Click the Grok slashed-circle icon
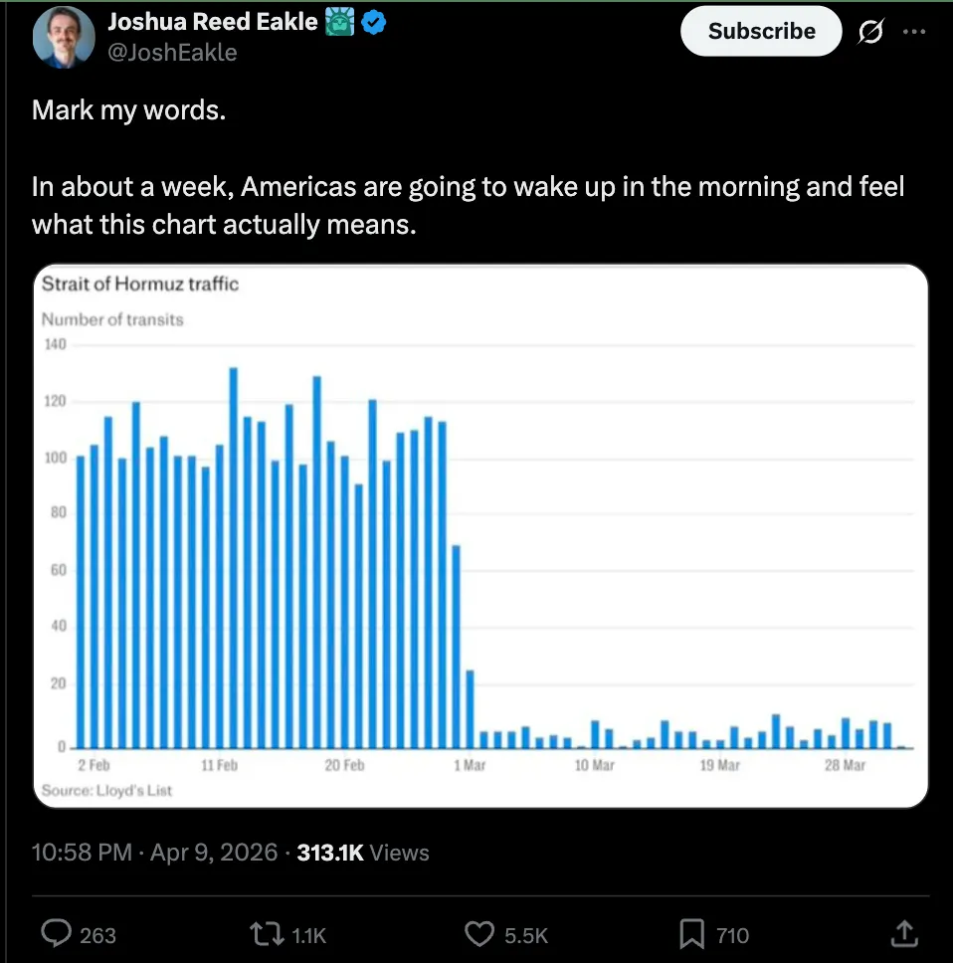The width and height of the screenshot is (953, 963). coord(868,32)
